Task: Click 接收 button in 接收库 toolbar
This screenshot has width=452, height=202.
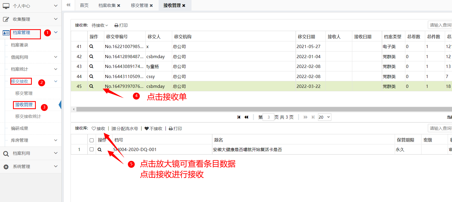Action: coord(98,128)
